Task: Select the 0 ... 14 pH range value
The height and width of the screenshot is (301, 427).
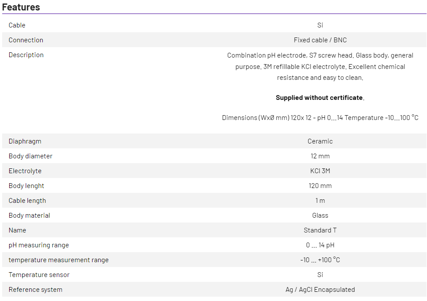Action: click(x=320, y=245)
